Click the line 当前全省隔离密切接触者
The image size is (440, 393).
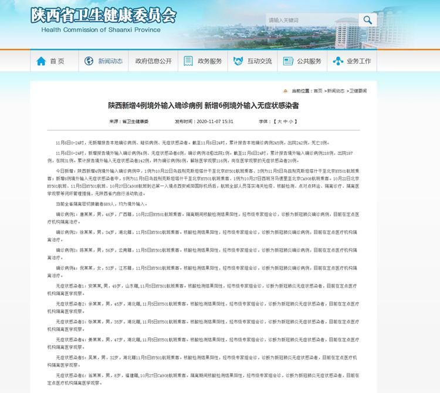click(101, 204)
